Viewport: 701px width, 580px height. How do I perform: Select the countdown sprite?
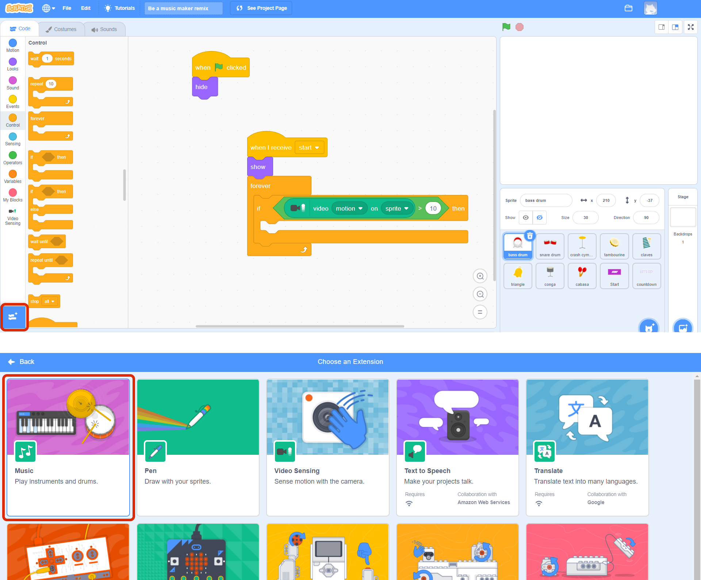(x=646, y=276)
